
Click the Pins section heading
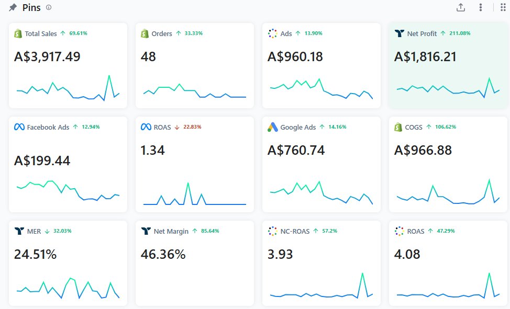click(31, 7)
